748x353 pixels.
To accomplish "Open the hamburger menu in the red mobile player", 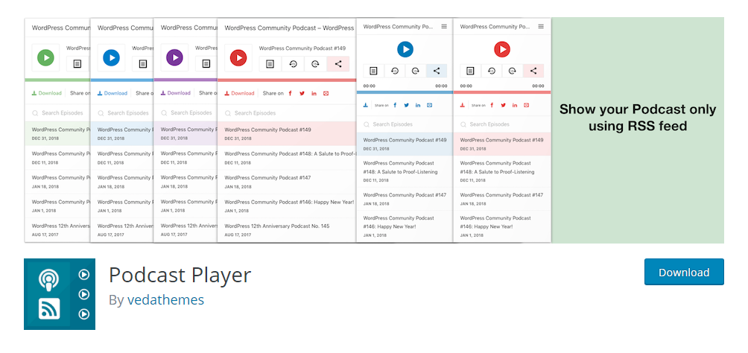I will [x=541, y=27].
